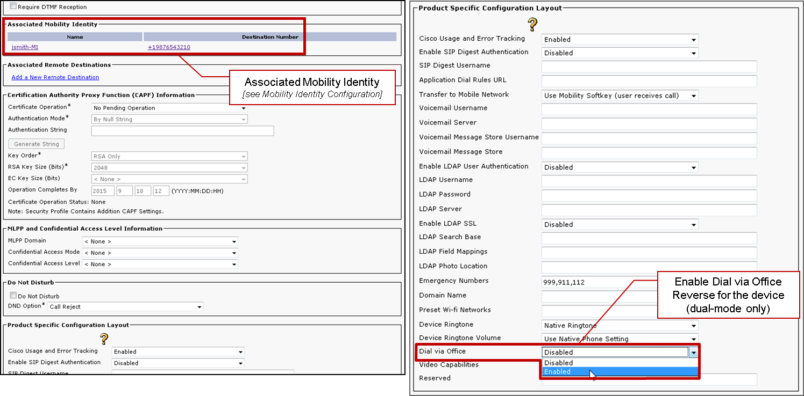Screen dimensions: 804x396
Task: Open the jsmith-MI mobility identity link
Action: click(25, 47)
